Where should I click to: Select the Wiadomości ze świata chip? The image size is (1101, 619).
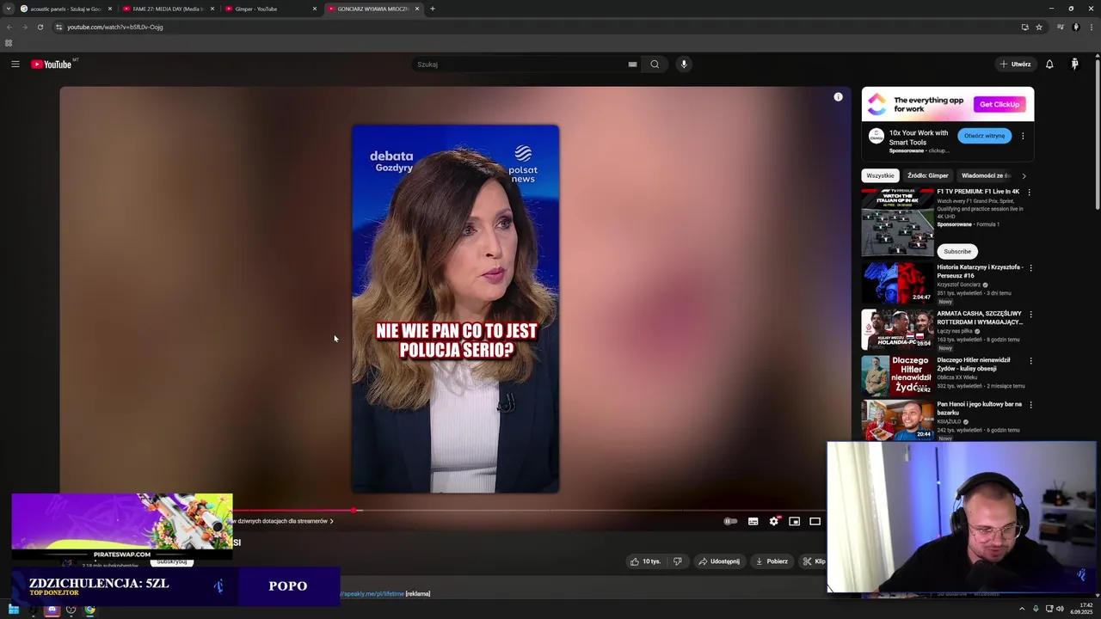point(986,175)
